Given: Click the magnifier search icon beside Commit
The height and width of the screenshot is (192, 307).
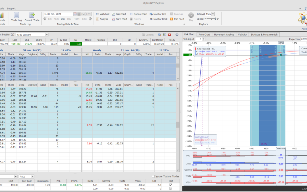Looking at the screenshot, I should click(x=159, y=35).
